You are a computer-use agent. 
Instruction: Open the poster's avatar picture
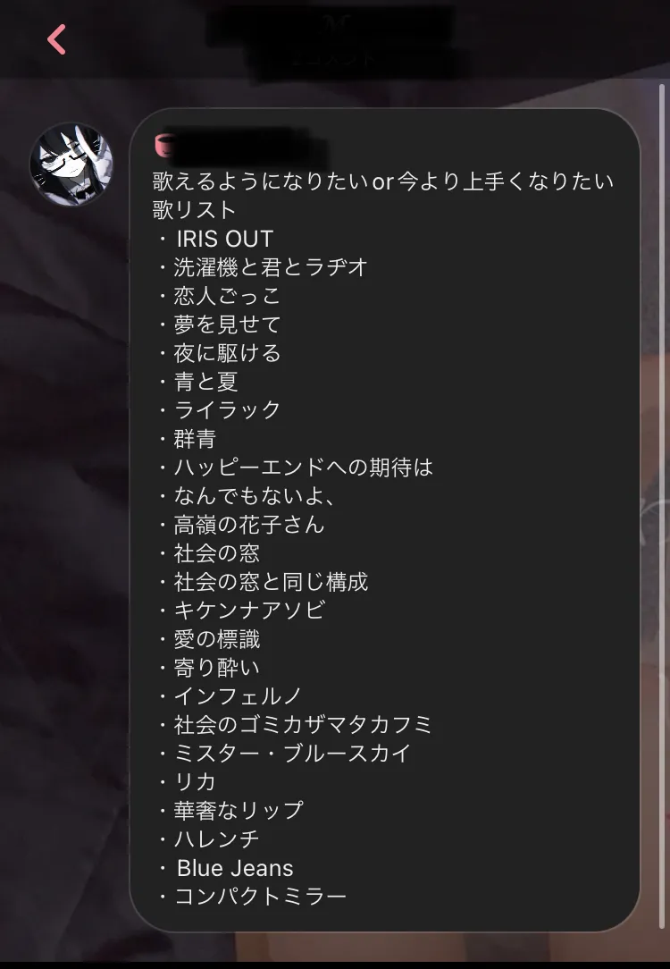click(71, 164)
